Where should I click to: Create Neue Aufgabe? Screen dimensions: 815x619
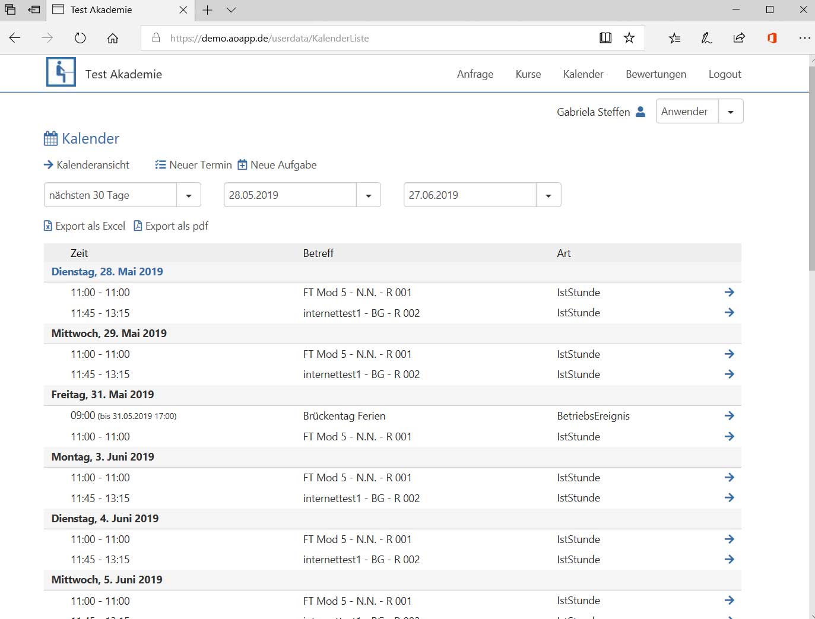[x=277, y=165]
